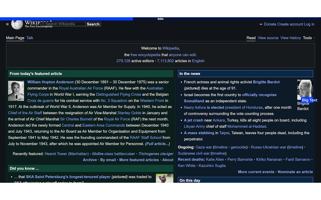This screenshot has width=321, height=200.
Task: Open the Brigitte Bardot photo thumbnail
Action: point(305,90)
